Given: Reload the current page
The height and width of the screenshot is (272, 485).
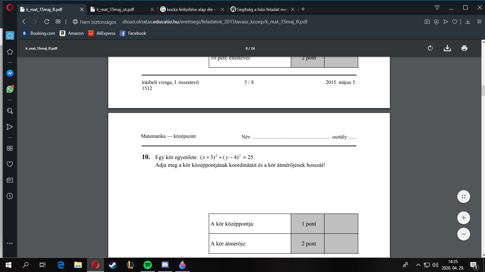Looking at the screenshot, I should tap(47, 22).
